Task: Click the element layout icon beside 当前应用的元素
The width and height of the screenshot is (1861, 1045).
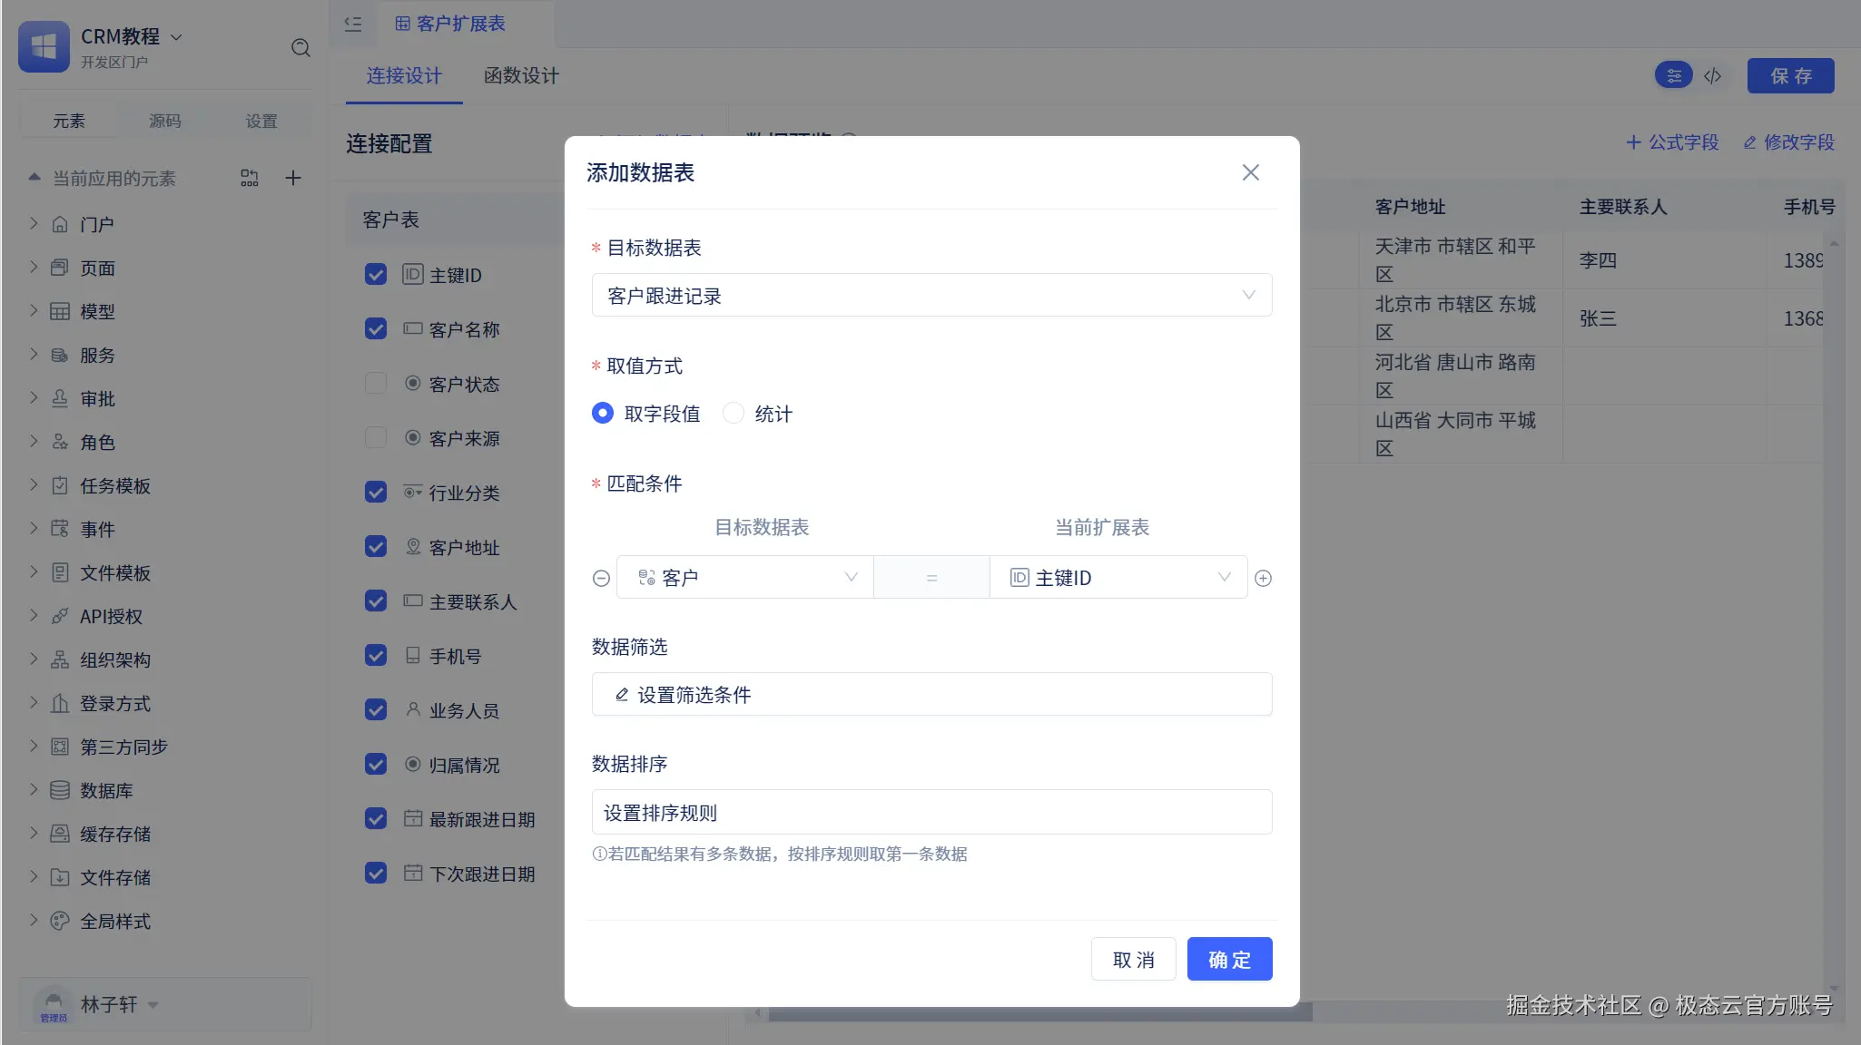Action: (x=249, y=179)
